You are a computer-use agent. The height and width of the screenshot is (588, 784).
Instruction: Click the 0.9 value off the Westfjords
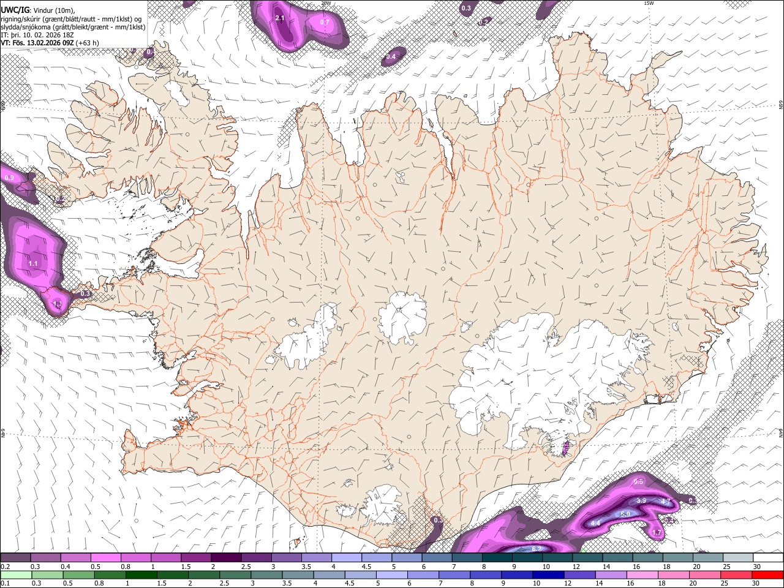coord(9,178)
